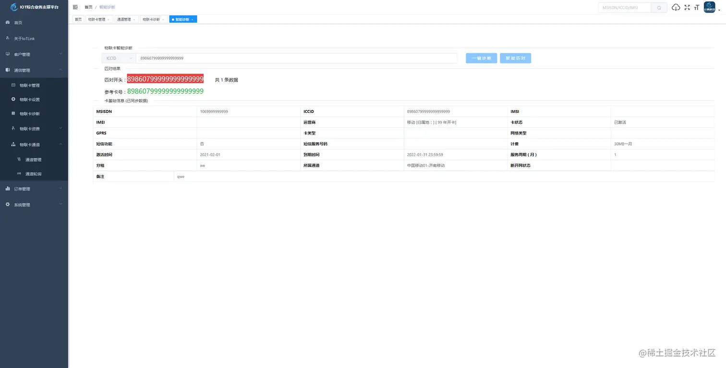The height and width of the screenshot is (368, 726).
Task: Select the active 智能诊断 tab
Action: pyautogui.click(x=182, y=19)
